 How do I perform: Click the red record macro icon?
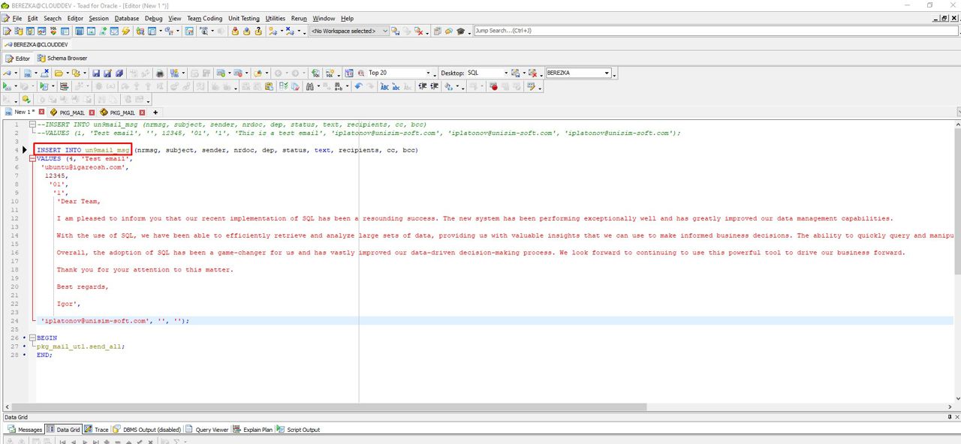[493, 86]
